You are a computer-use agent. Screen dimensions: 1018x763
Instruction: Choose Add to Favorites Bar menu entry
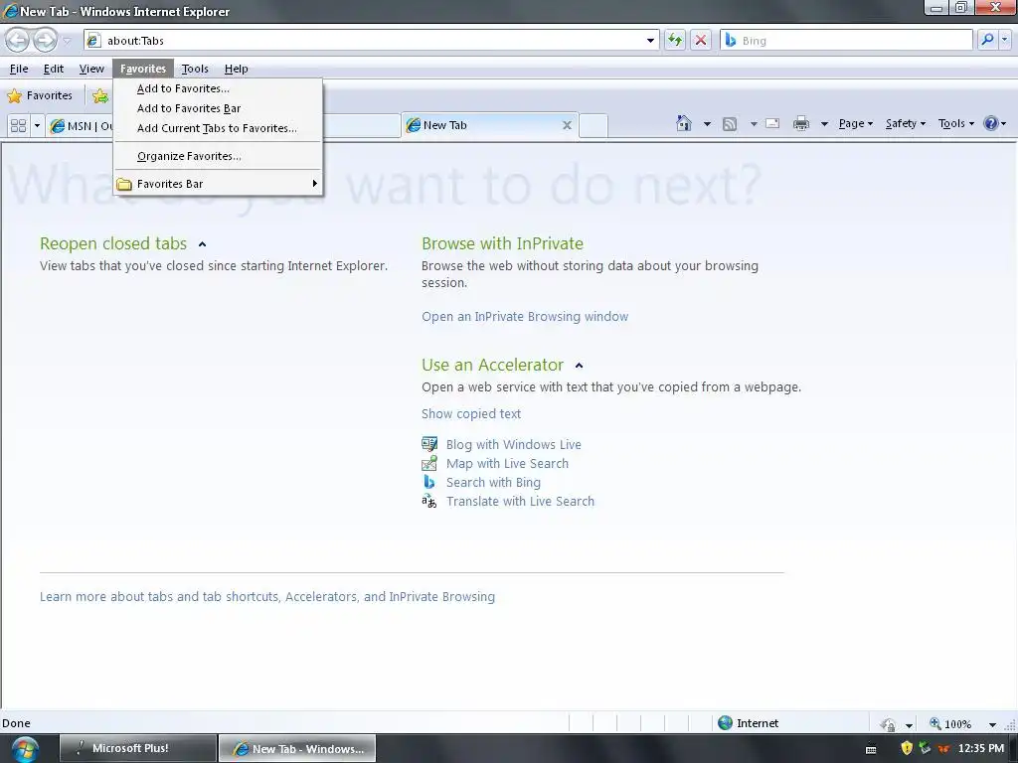pyautogui.click(x=218, y=108)
